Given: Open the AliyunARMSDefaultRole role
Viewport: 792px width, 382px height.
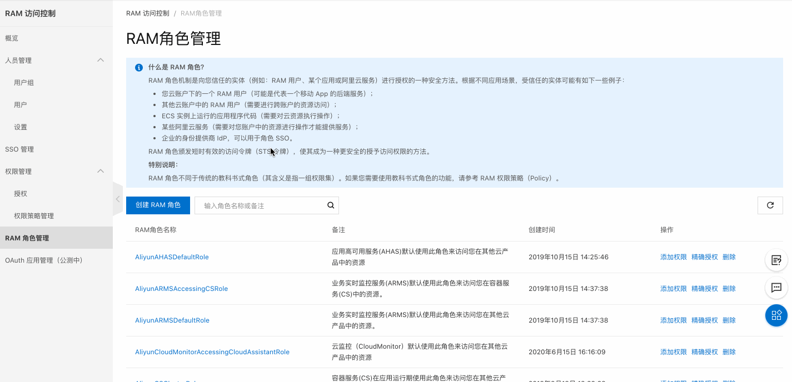Looking at the screenshot, I should click(172, 320).
